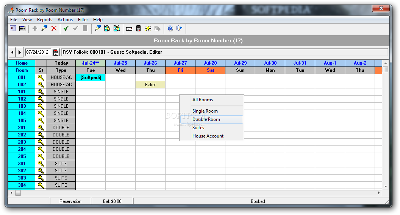Image resolution: width=400 pixels, height=215 pixels.
Task: Click the Sat day header under Jul-28
Action: tap(210, 70)
